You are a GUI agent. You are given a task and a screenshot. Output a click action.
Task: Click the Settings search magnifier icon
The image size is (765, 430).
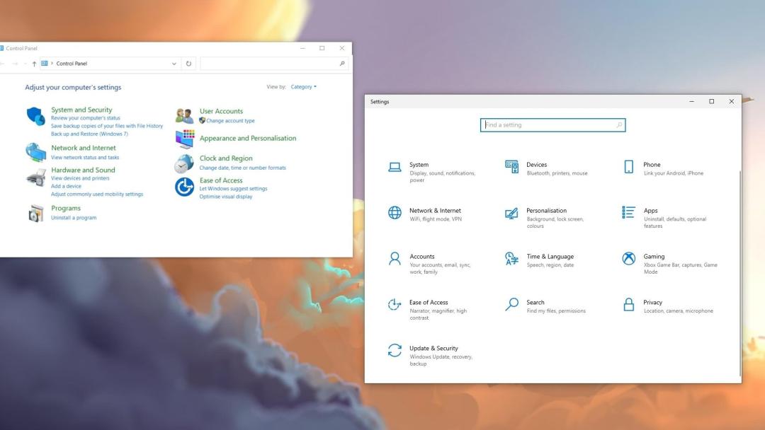619,125
